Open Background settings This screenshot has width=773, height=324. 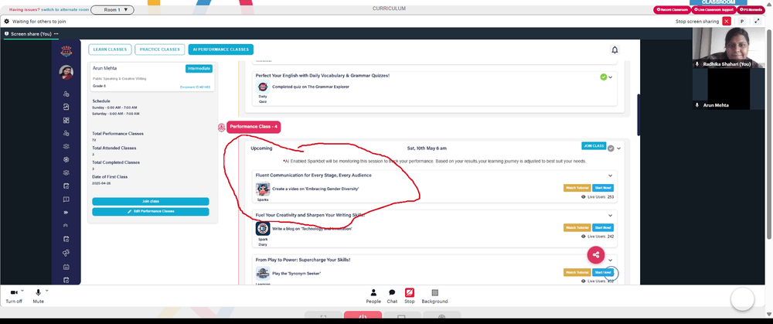coord(434,296)
